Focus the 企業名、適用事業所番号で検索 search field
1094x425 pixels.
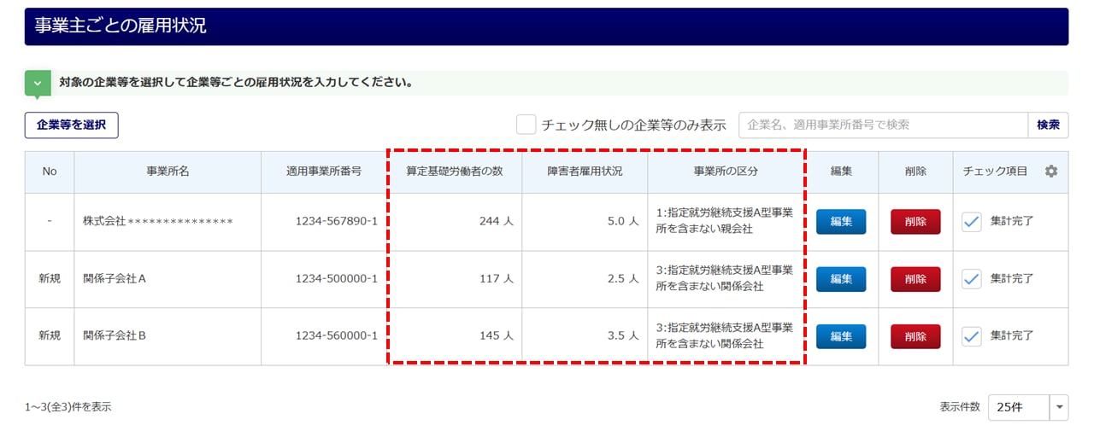pos(883,125)
